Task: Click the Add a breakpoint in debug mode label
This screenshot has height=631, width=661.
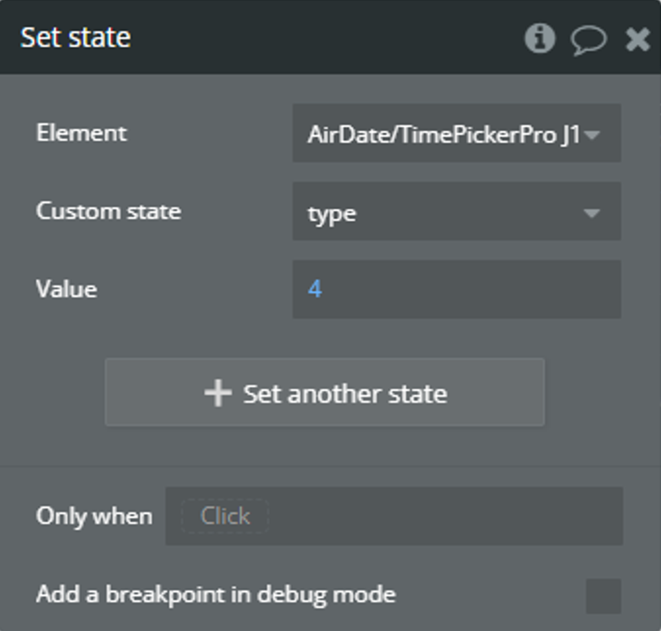Action: pos(216,595)
